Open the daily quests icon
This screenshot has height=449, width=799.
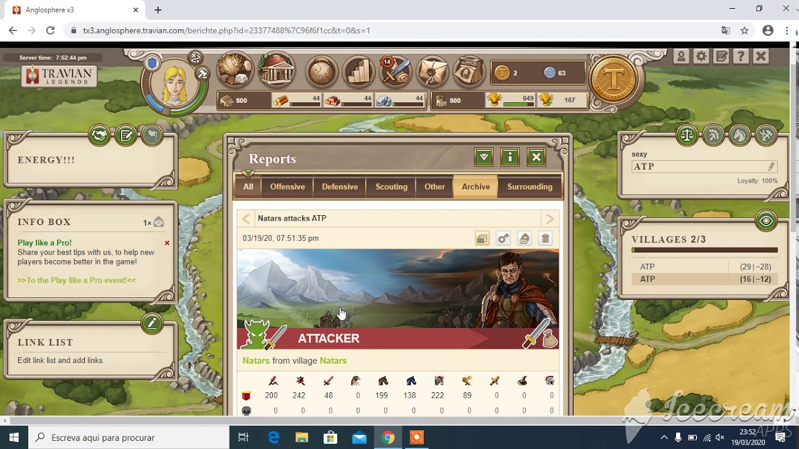point(469,72)
